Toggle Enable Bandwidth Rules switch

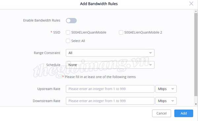[71, 20]
